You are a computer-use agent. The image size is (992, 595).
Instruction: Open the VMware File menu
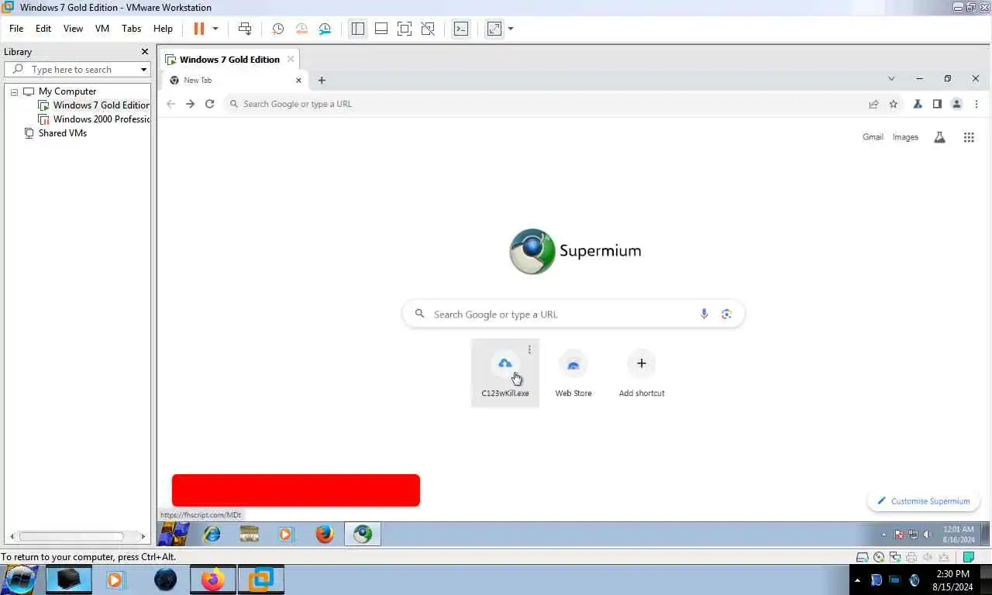(16, 29)
